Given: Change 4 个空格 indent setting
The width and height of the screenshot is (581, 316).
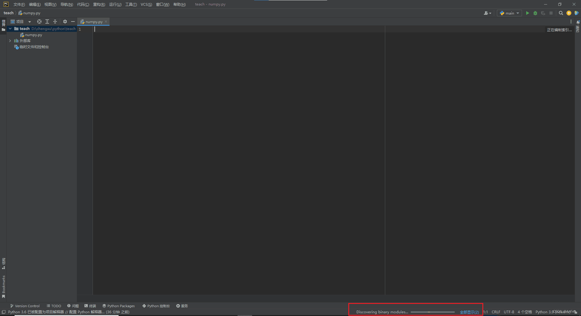Looking at the screenshot, I should point(525,312).
